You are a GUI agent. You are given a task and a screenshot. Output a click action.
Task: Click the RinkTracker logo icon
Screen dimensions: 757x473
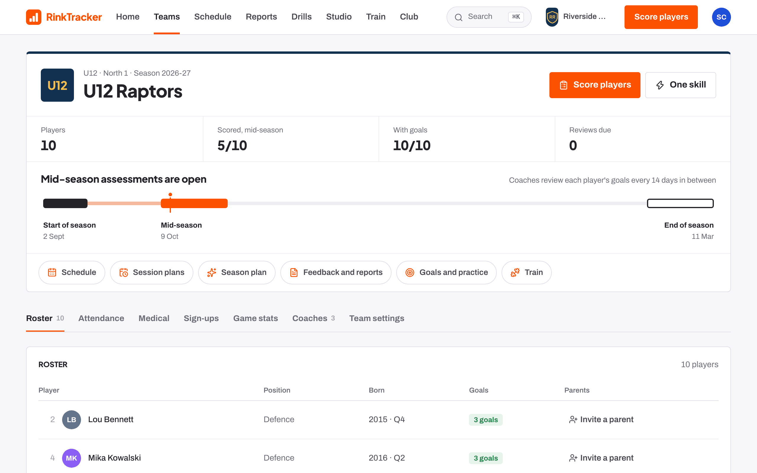pyautogui.click(x=33, y=17)
